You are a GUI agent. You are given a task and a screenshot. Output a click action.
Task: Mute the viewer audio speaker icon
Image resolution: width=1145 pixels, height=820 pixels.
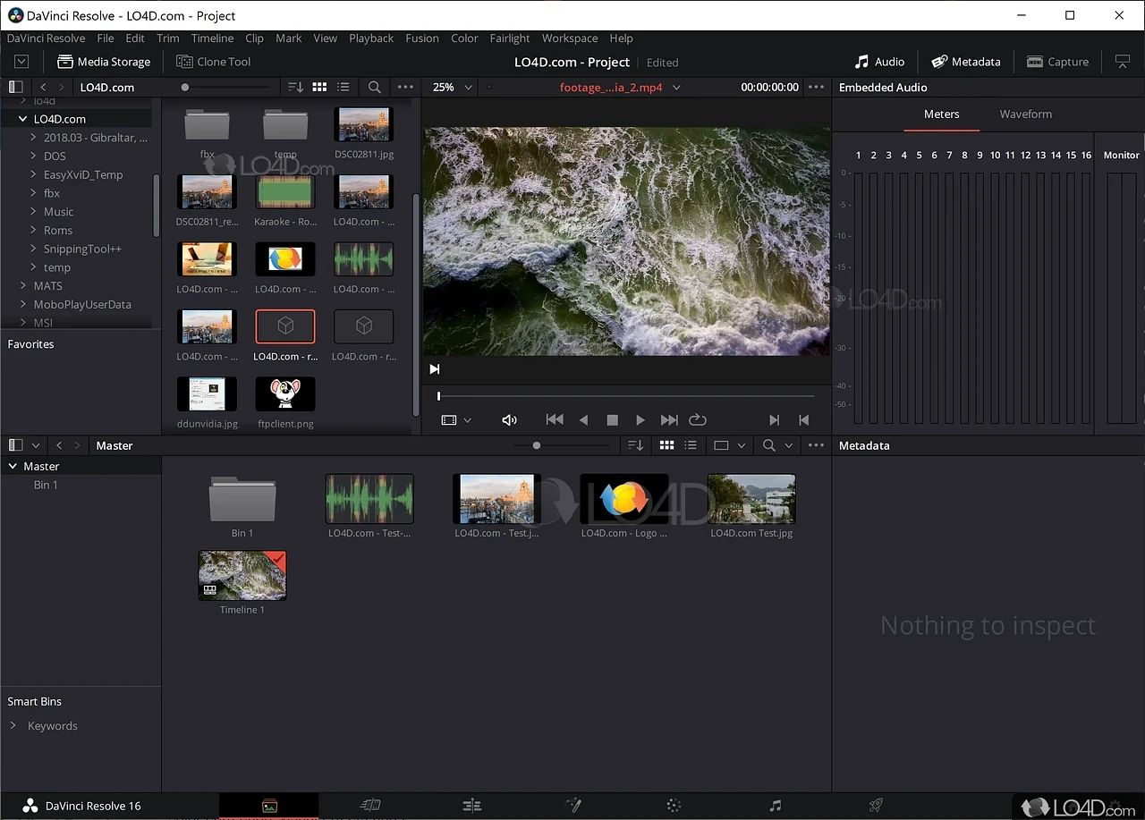(509, 419)
